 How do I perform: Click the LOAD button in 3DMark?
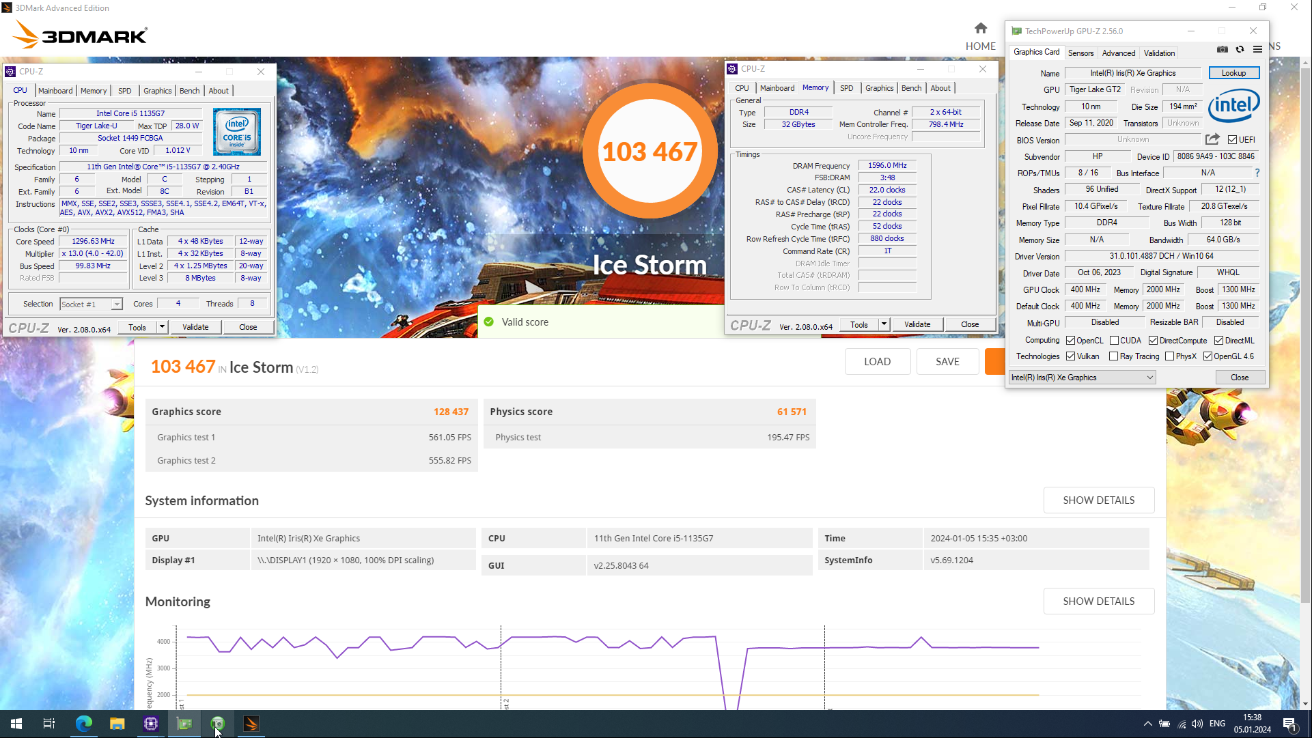(877, 362)
